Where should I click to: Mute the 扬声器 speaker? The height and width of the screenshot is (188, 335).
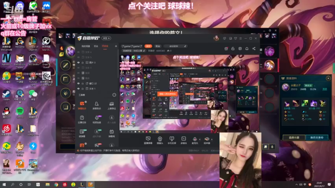(206, 140)
